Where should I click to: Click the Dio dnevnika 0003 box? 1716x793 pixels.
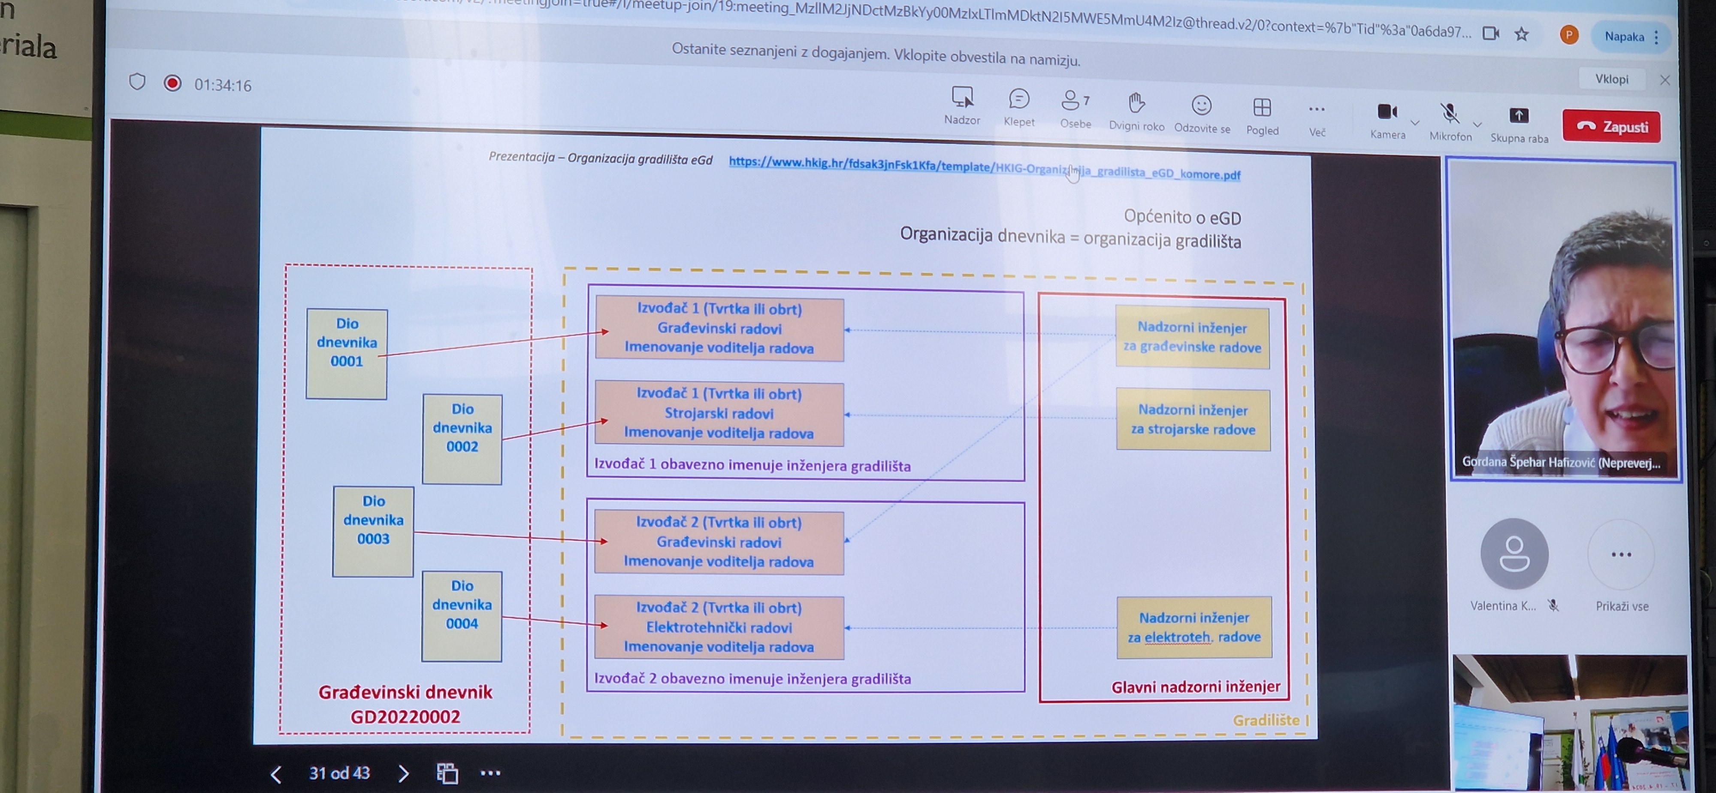tap(373, 531)
